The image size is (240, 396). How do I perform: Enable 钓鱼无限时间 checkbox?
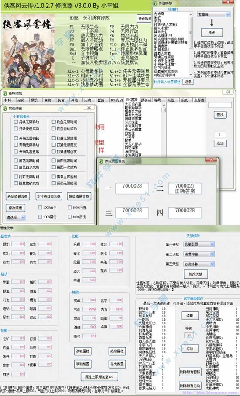[54, 122]
